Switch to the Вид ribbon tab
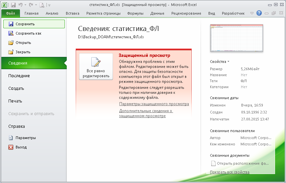 212,13
